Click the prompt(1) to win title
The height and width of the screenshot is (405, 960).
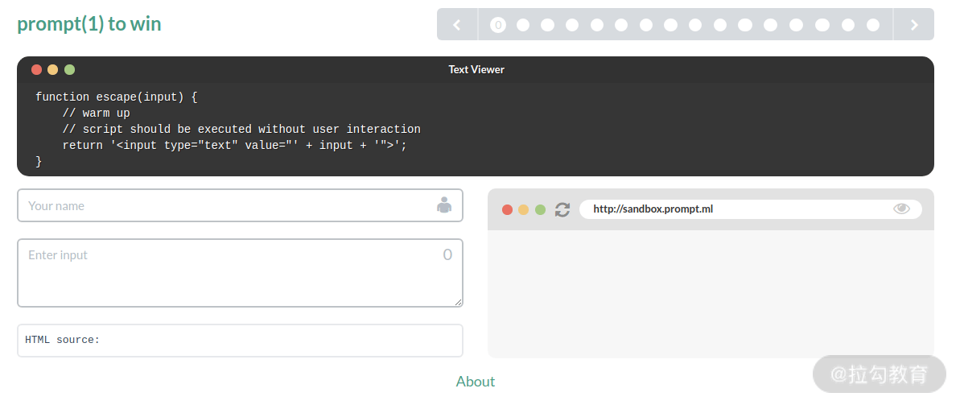(89, 24)
